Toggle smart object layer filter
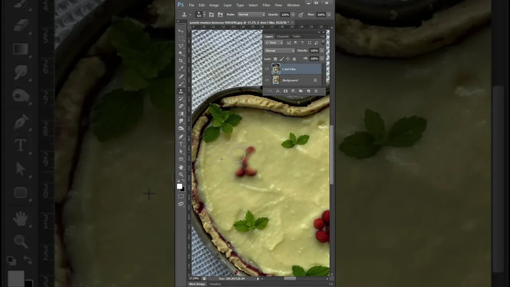The height and width of the screenshot is (287, 510). [316, 43]
